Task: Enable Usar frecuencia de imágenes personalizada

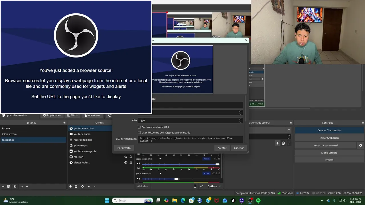Action: pyautogui.click(x=139, y=133)
